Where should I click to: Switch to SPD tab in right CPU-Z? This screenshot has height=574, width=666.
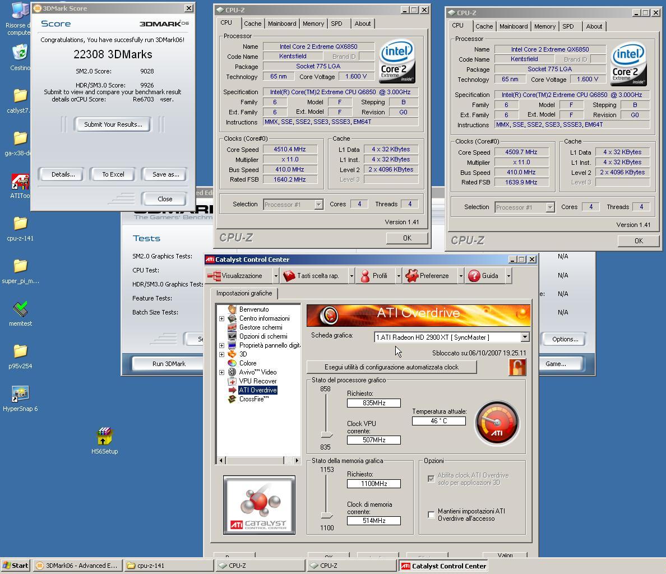point(568,26)
